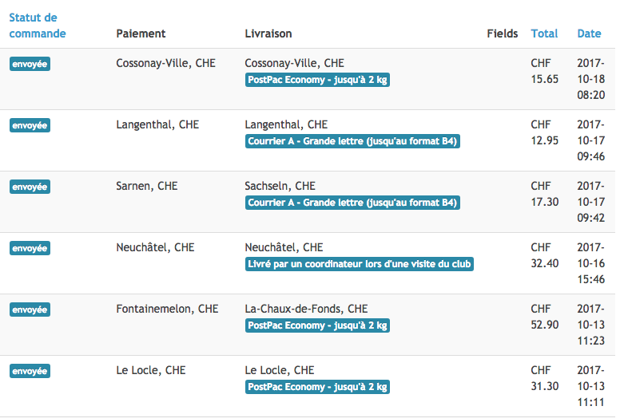Viewport: 636px width, 418px height.
Task: Click envoyée badge for Cossonay-Ville order
Action: click(30, 64)
